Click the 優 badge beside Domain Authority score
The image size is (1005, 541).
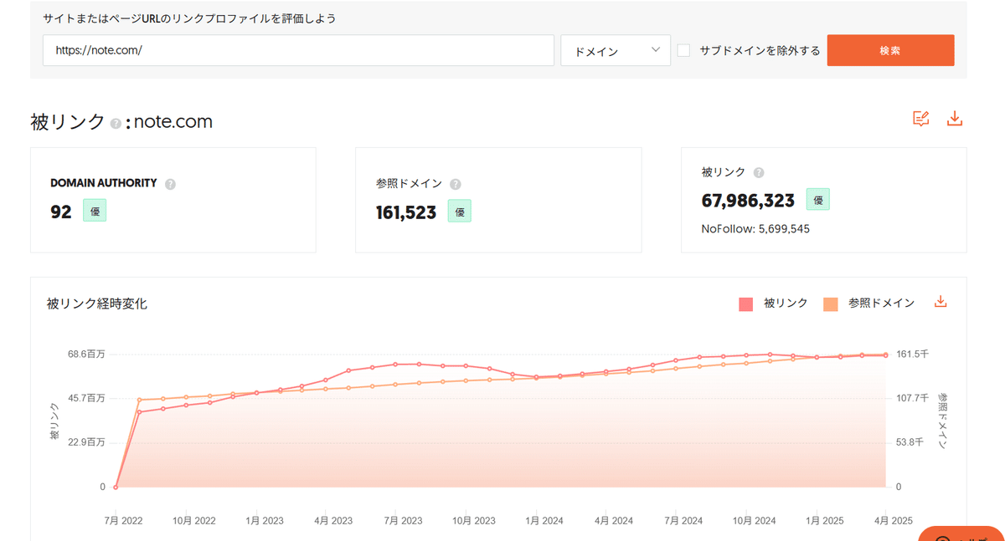click(94, 211)
